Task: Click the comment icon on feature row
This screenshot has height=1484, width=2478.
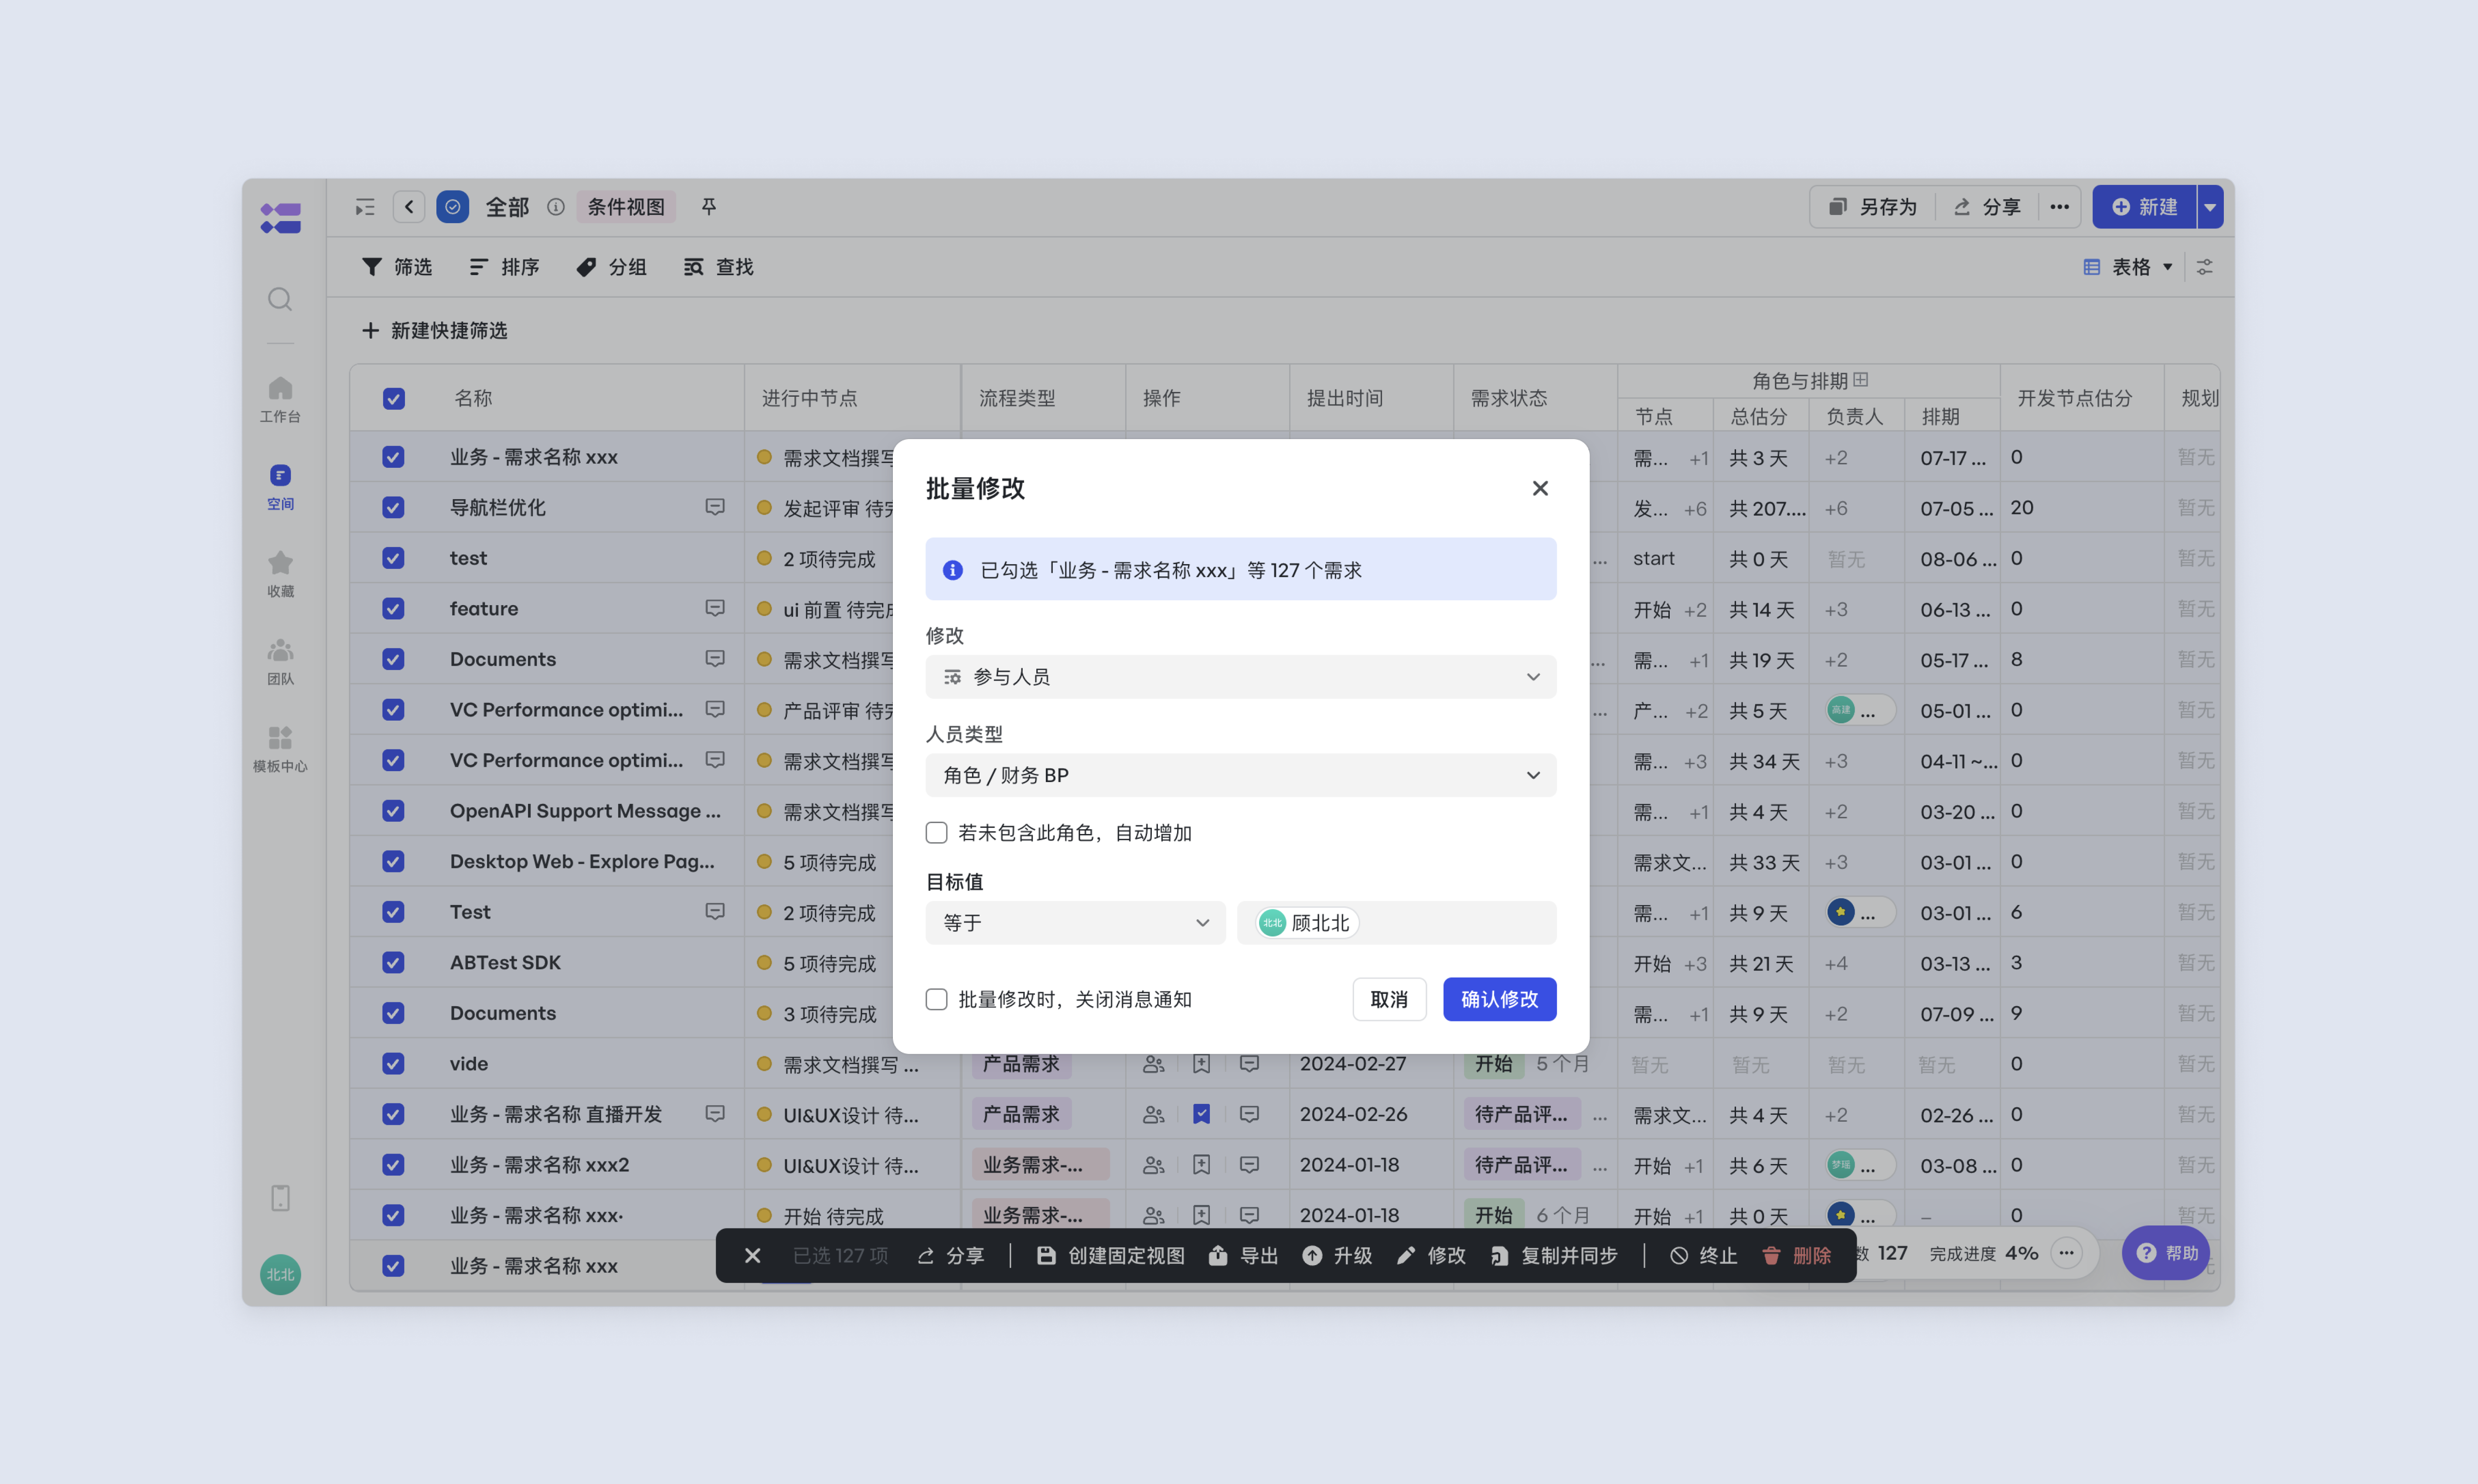Action: point(715,608)
